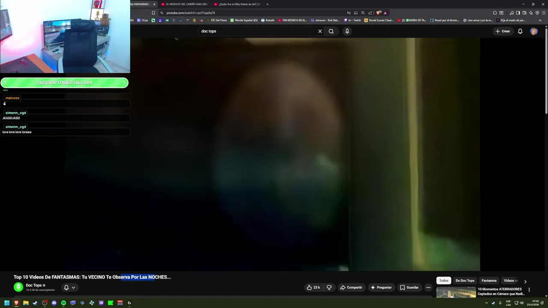Switch to EL NEGOCIO DEL CARIÑO browser tab
548x308 pixels.
coord(184,4)
